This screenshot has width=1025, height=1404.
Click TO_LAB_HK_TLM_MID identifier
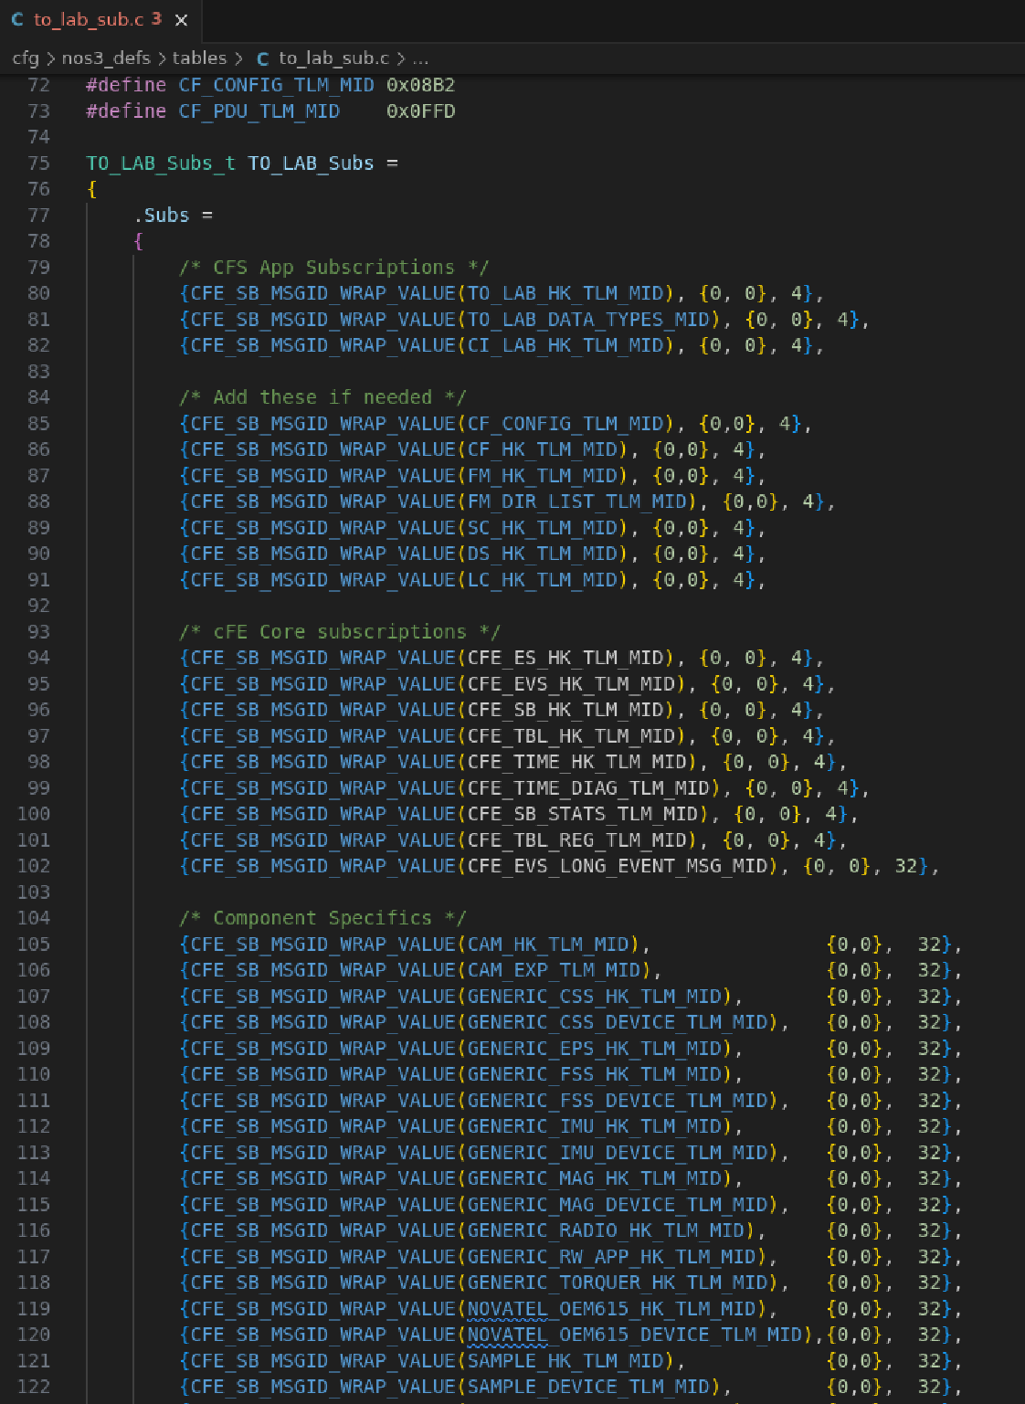click(565, 293)
